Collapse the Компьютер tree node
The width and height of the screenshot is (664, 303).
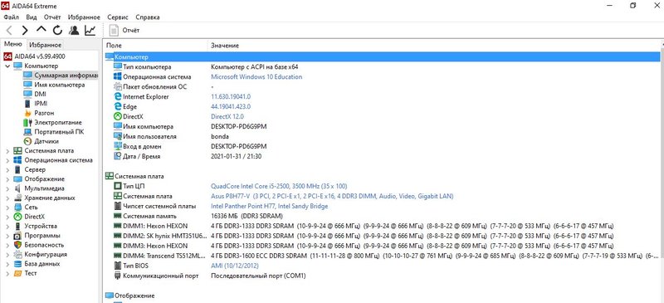(7, 66)
